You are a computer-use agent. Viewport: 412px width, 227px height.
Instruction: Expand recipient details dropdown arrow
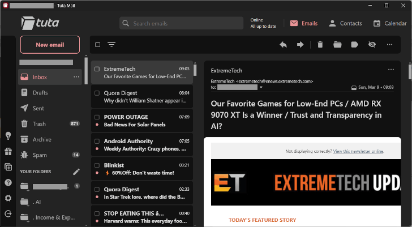pos(261,88)
